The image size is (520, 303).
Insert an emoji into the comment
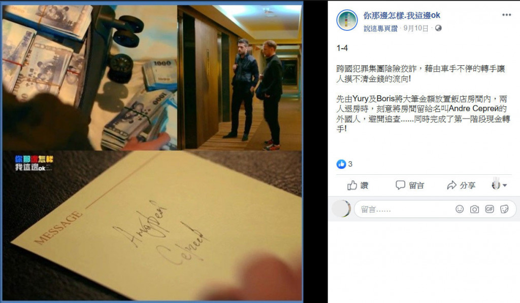(459, 209)
